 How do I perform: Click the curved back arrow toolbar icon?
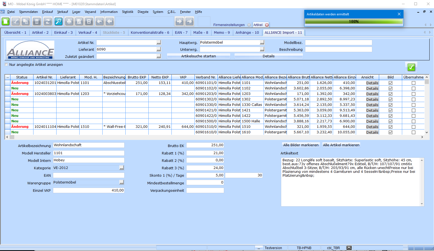(100, 21)
